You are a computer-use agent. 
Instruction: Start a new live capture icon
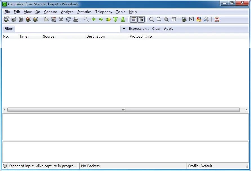pos(21,19)
